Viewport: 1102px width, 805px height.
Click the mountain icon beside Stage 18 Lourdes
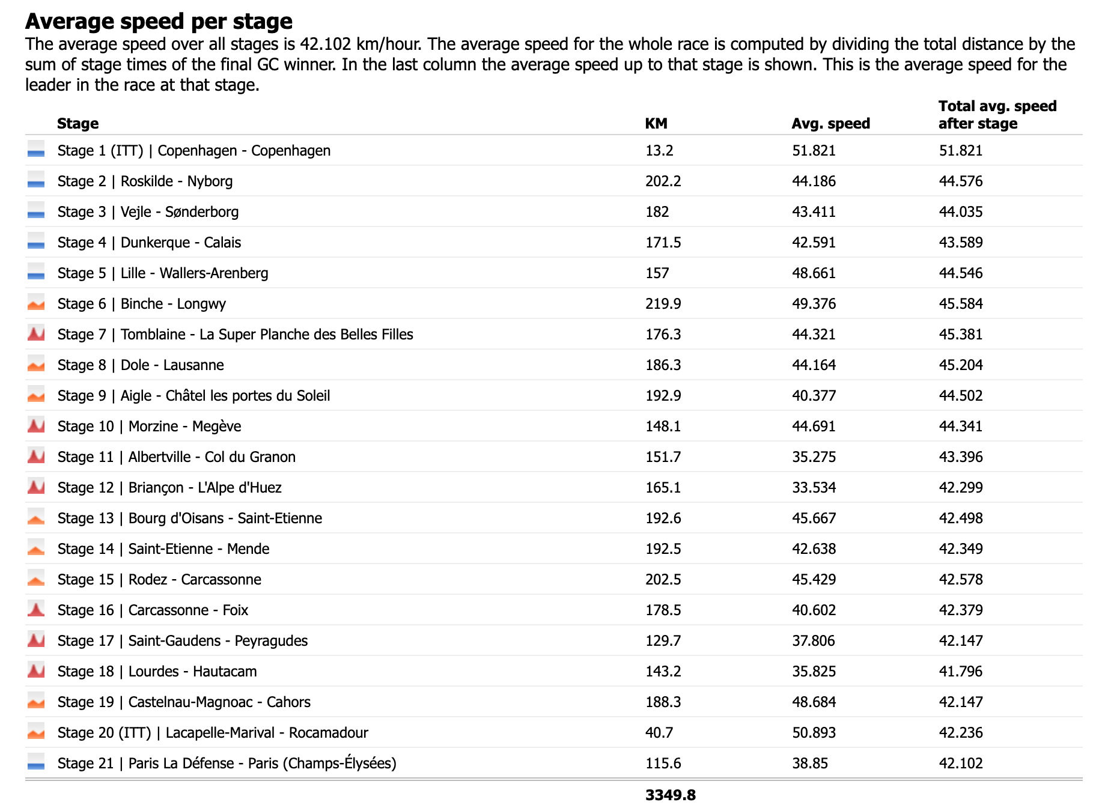pyautogui.click(x=36, y=671)
